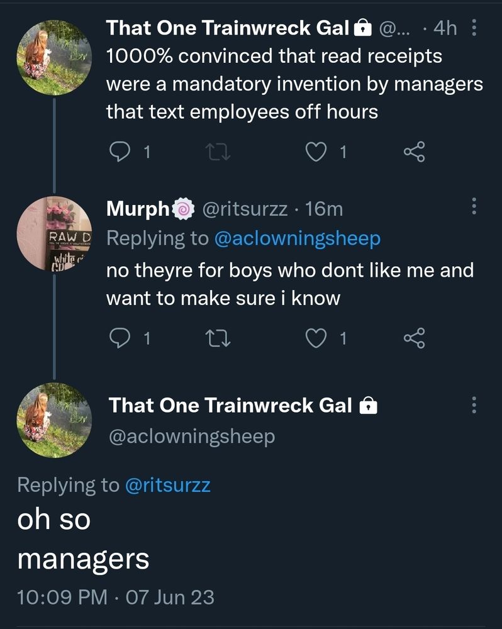Like Murph's reply about boys
This screenshot has height=629, width=502.
[x=316, y=339]
